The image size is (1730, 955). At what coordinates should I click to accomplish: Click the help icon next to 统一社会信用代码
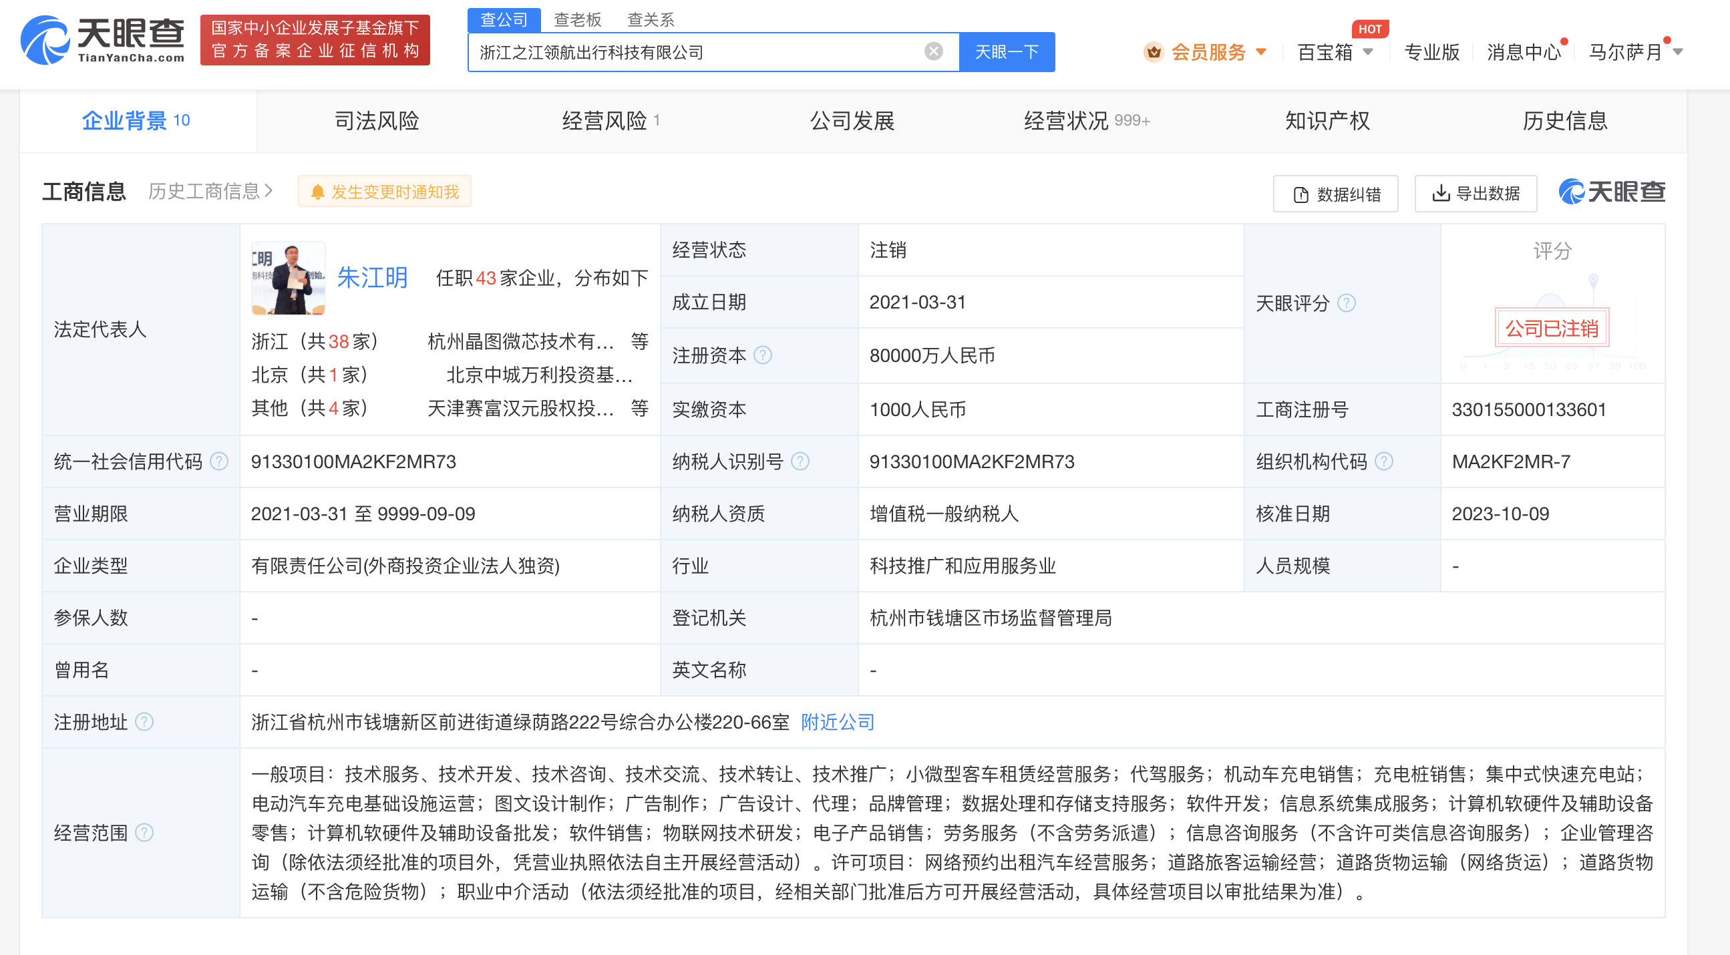coord(220,461)
